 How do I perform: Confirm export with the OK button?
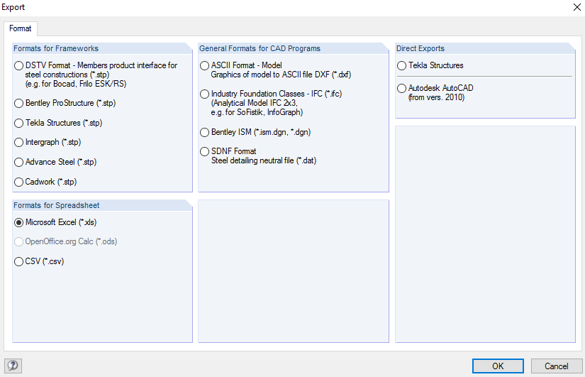[x=498, y=366]
